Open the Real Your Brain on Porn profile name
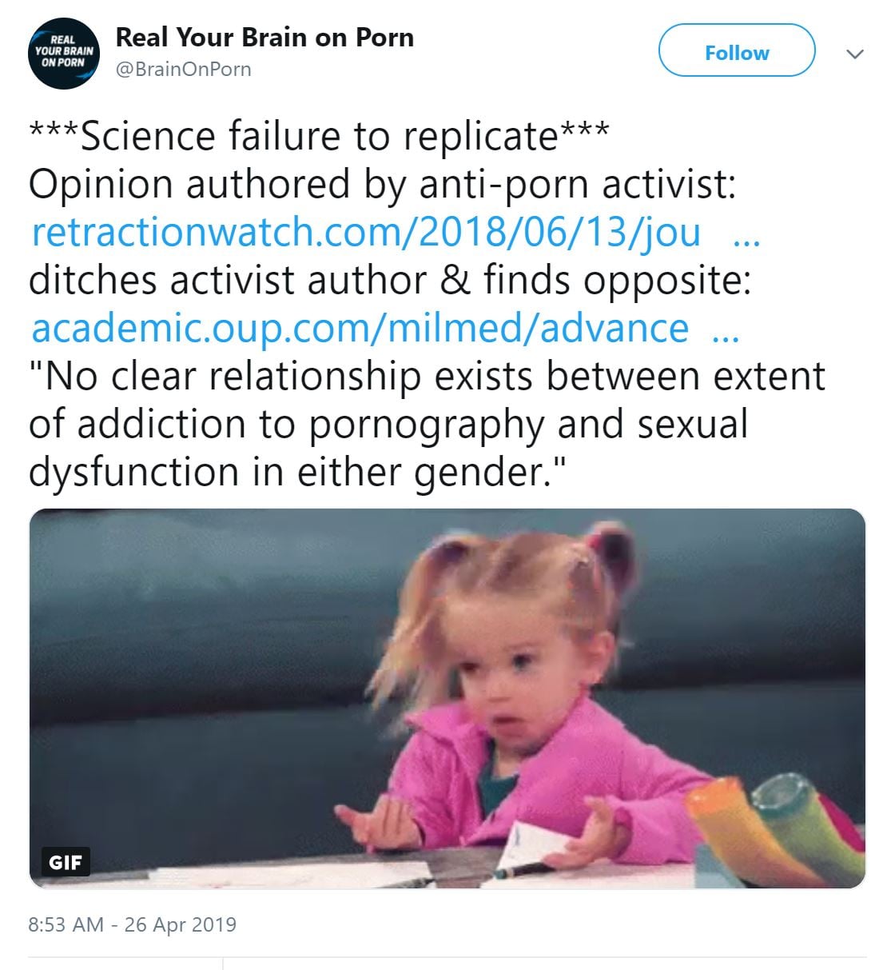 click(265, 37)
